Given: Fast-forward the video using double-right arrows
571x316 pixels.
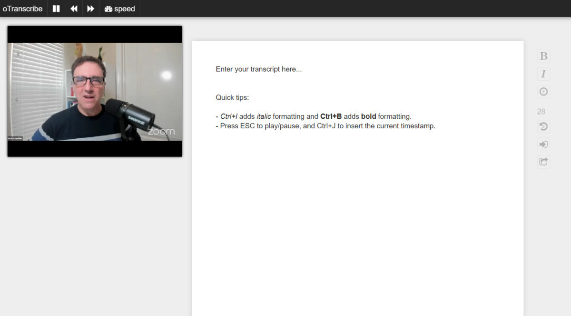Looking at the screenshot, I should click(90, 9).
